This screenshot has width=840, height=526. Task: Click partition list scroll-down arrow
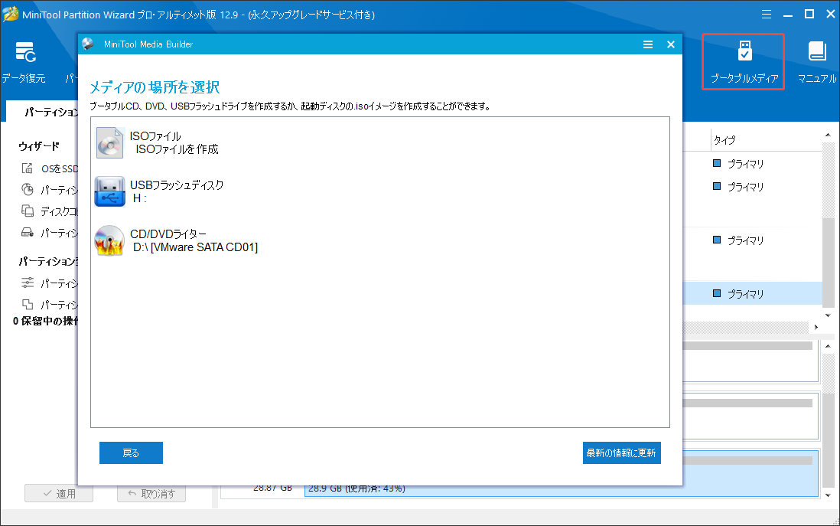click(829, 315)
